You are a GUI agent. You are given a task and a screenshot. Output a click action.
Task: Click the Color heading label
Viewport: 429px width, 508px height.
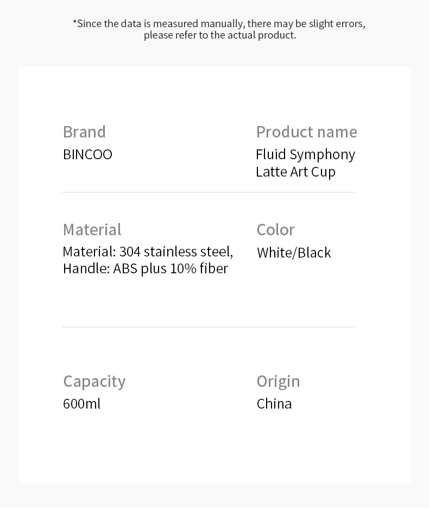tap(275, 230)
